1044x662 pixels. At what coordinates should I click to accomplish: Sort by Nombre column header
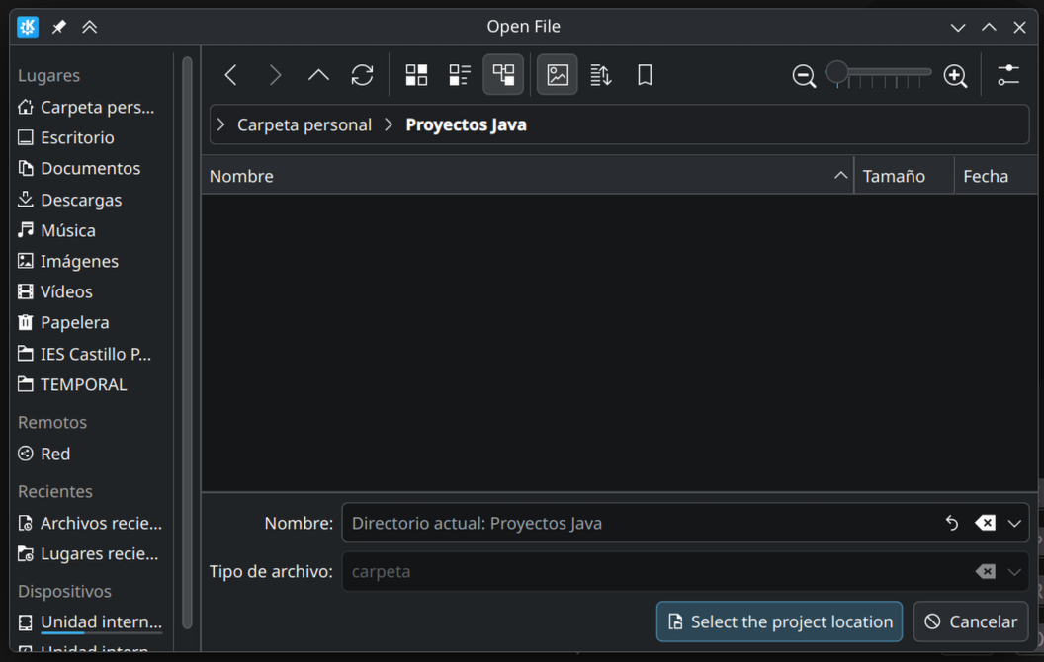pyautogui.click(x=527, y=176)
